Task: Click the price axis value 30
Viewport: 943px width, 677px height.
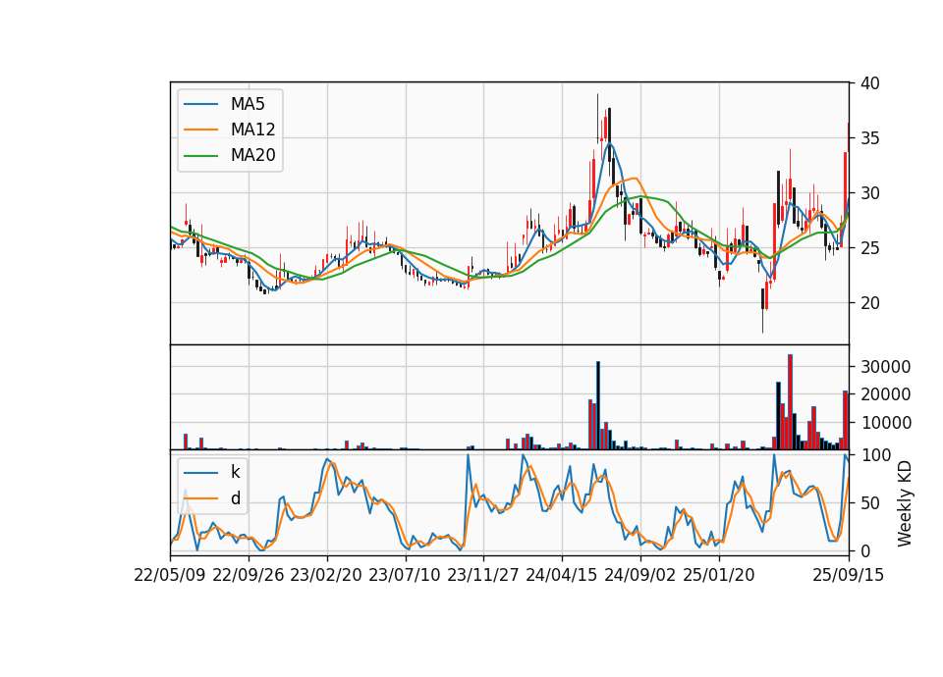Action: tap(869, 193)
